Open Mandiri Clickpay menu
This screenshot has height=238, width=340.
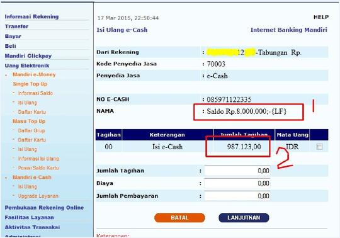point(28,56)
